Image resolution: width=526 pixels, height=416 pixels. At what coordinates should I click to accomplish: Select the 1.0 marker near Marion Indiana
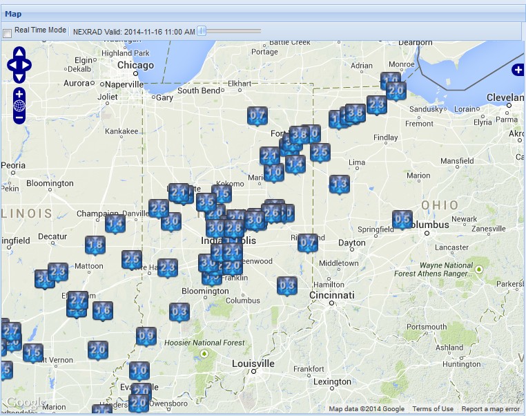(274, 173)
